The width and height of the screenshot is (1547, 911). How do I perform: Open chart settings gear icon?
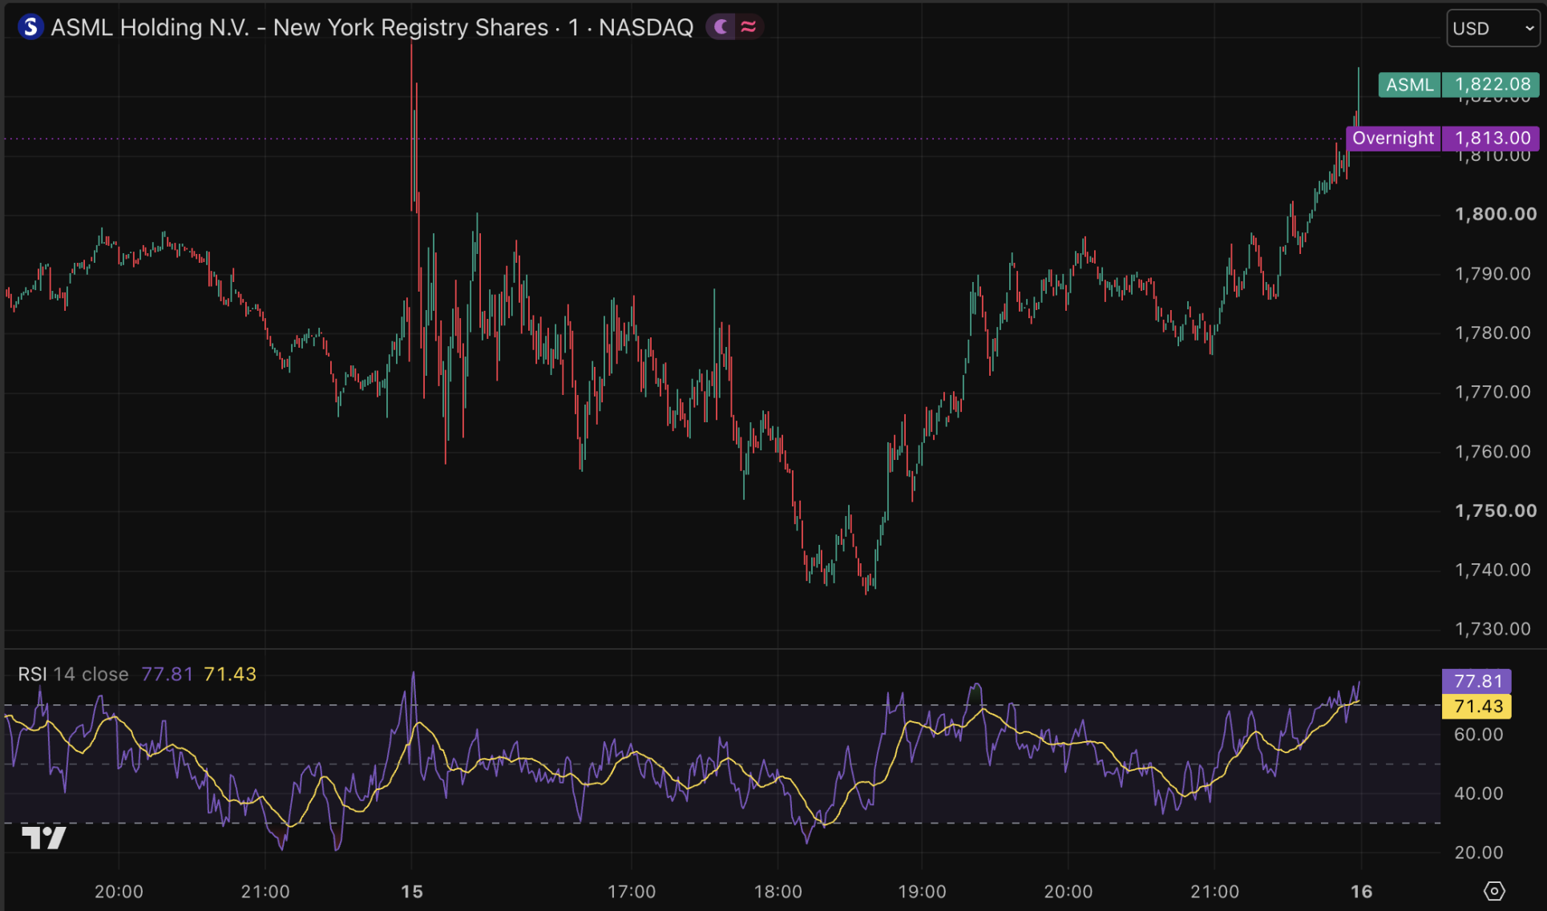click(x=1494, y=891)
